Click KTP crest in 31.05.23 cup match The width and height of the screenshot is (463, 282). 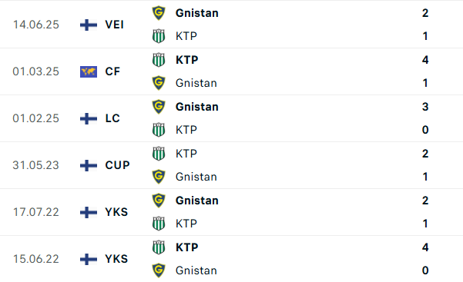[159, 154]
